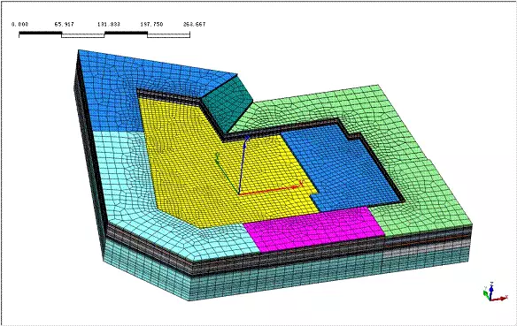Screen dimensions: 517x326
Task: Click the 0.000 scale bar label
Action: click(19, 25)
